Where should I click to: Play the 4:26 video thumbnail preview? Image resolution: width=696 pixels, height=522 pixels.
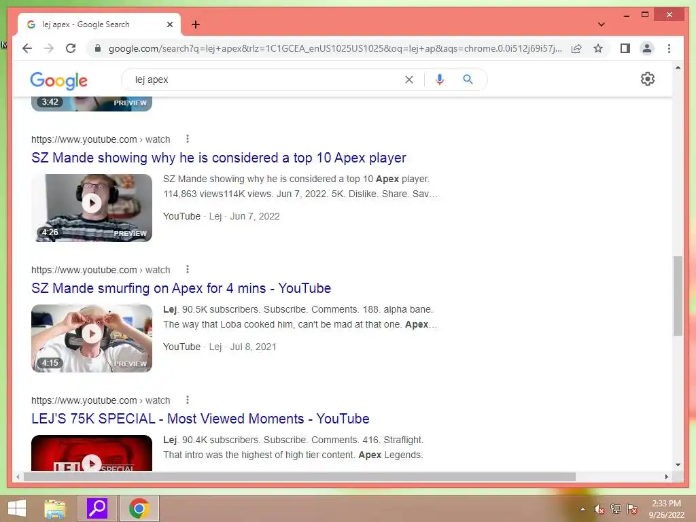92,208
